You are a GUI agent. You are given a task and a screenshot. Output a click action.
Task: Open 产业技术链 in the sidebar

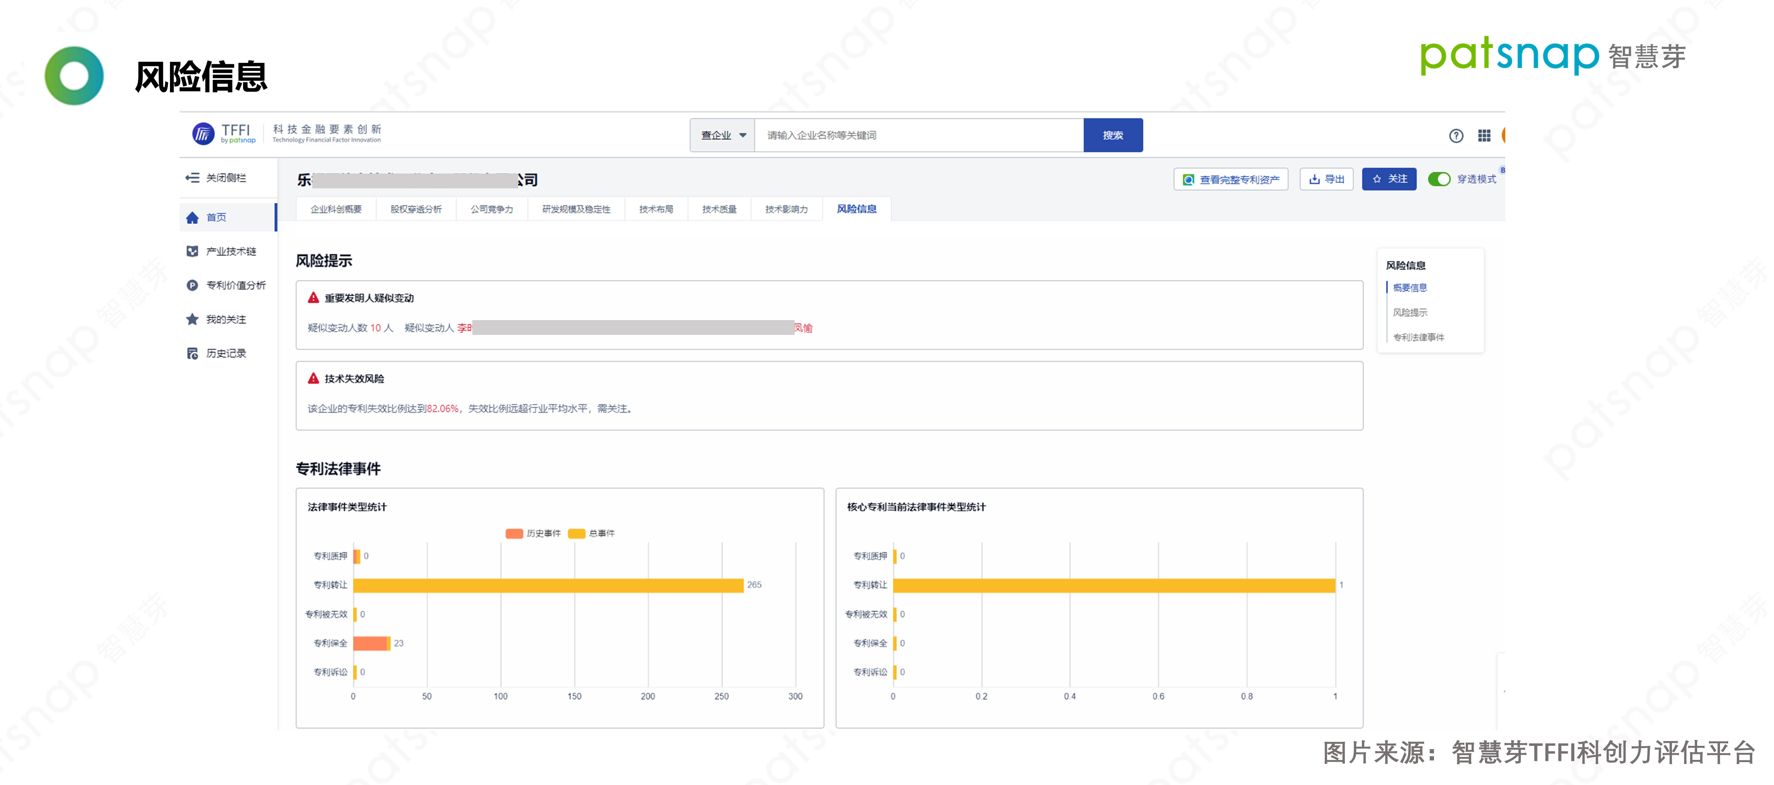click(x=227, y=251)
